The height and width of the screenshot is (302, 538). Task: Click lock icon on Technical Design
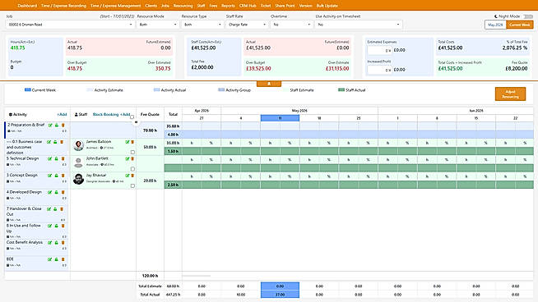coord(57,159)
